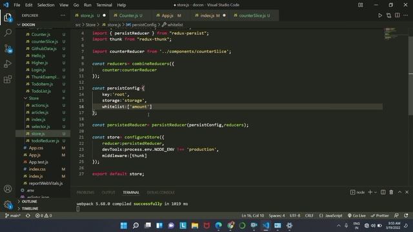This screenshot has height=232, width=413.
Task: Click UTF-8 encoding in status bar
Action: (x=295, y=215)
